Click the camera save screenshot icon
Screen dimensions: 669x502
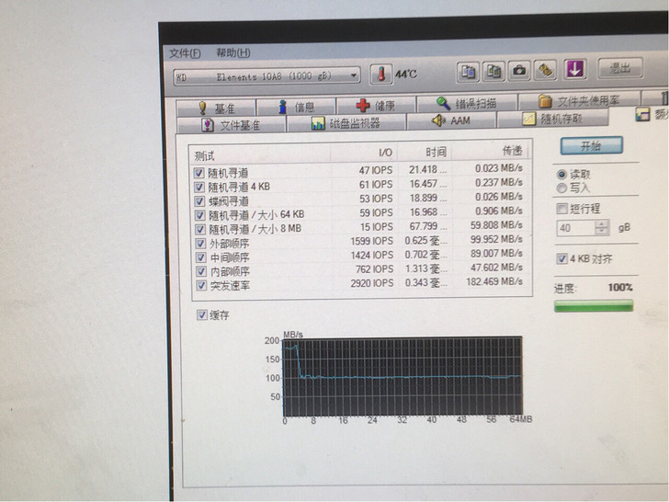click(x=519, y=71)
